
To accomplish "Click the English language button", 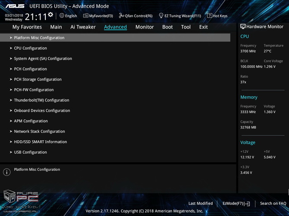I will 68,16.
